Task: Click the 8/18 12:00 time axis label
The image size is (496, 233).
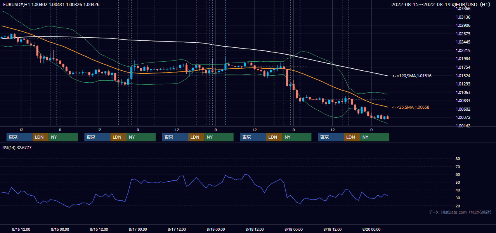Action: (255, 229)
